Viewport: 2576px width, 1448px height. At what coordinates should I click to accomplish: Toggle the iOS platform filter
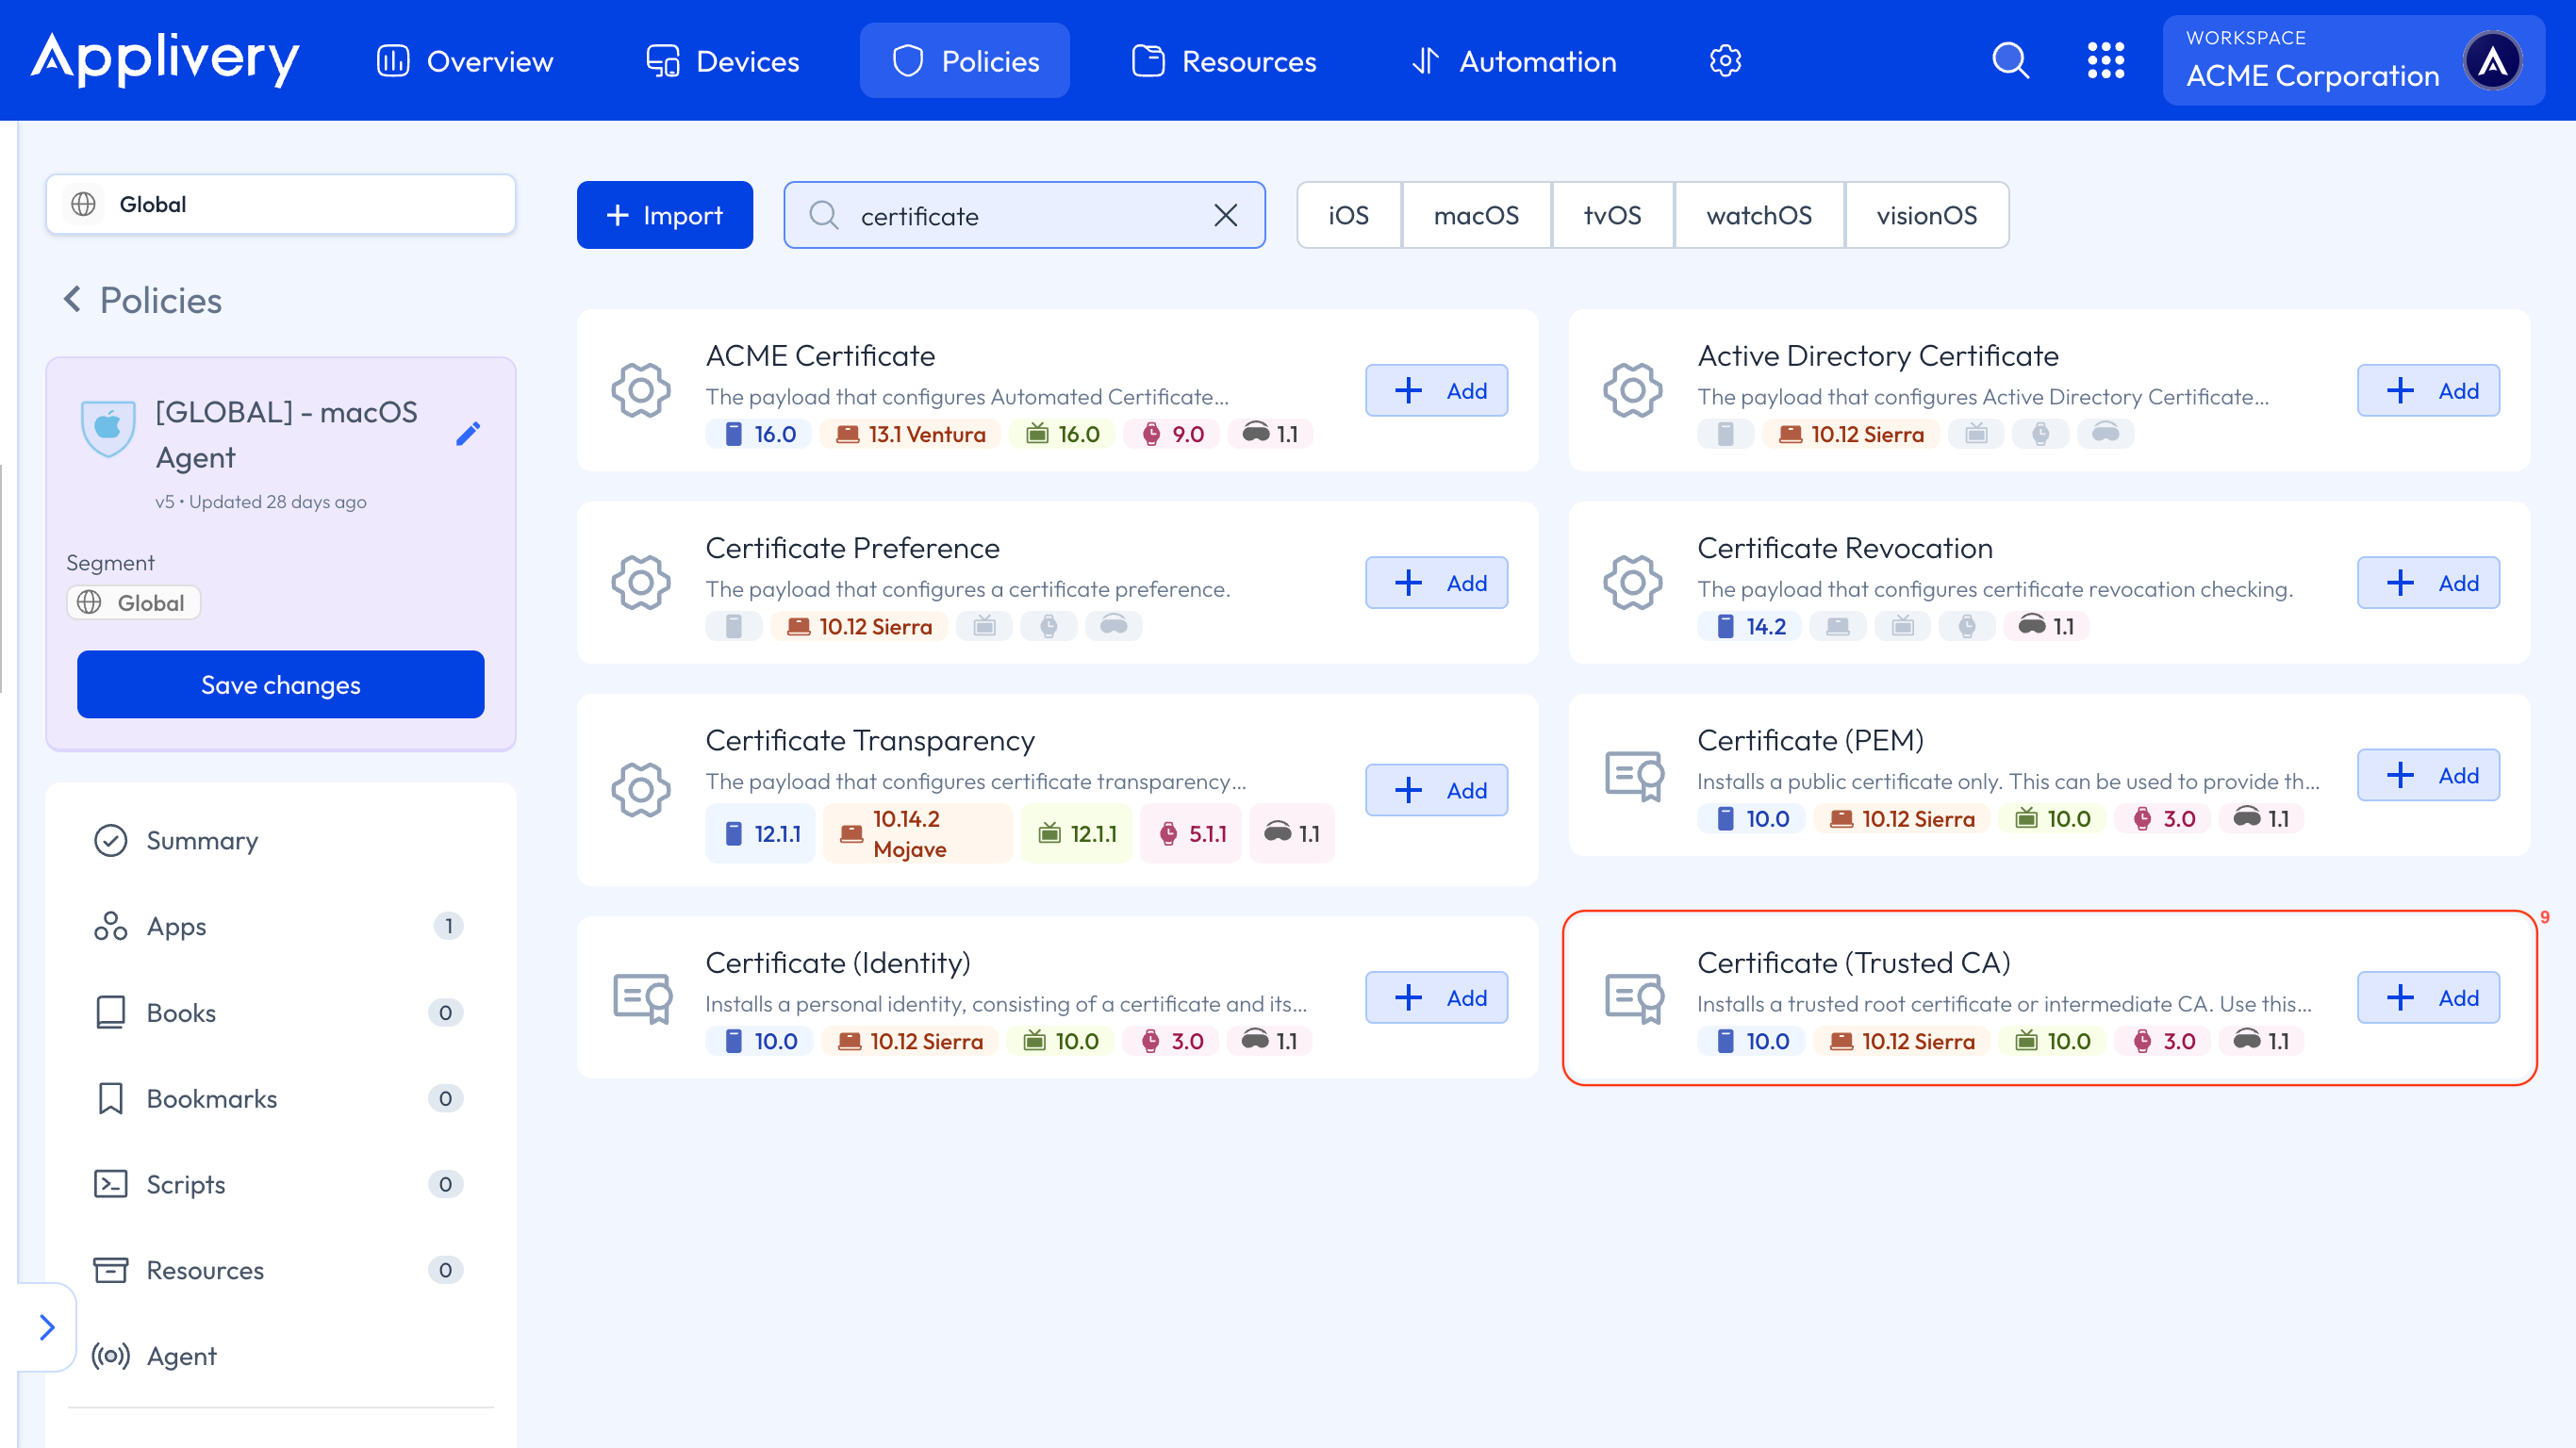pos(1348,215)
